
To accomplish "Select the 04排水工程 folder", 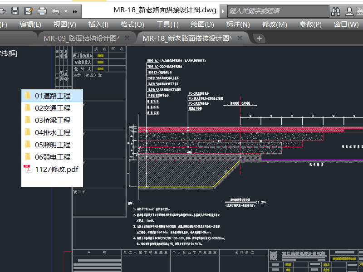I will [52, 132].
